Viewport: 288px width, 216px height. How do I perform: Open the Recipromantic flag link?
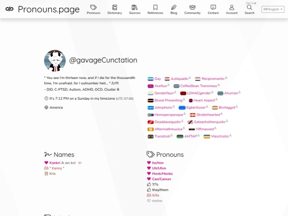(213, 78)
